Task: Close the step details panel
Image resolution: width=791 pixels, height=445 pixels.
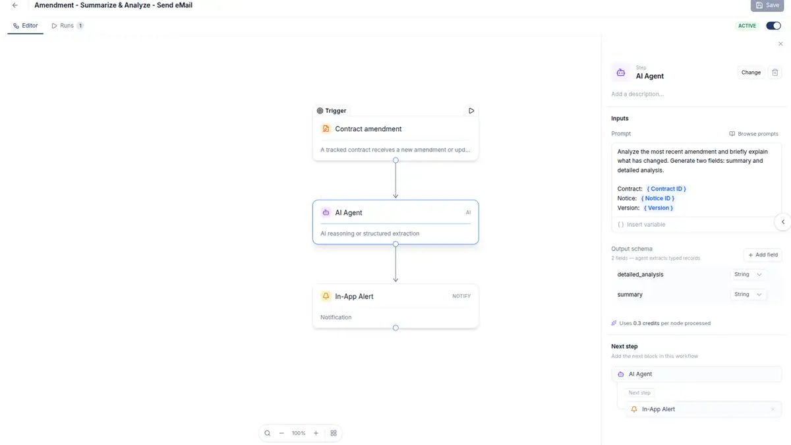Action: [781, 44]
